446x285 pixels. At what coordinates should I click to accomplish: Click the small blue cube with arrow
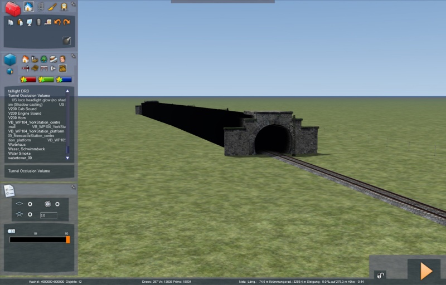tap(9, 71)
